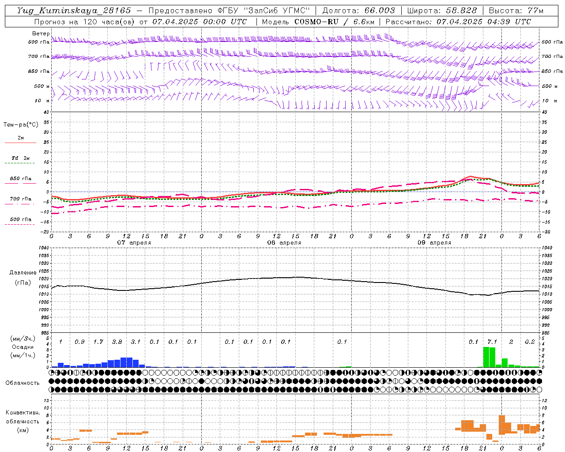The image size is (565, 452).
Task: Select the 'Широта: 58.828' header field
Action: (442, 11)
